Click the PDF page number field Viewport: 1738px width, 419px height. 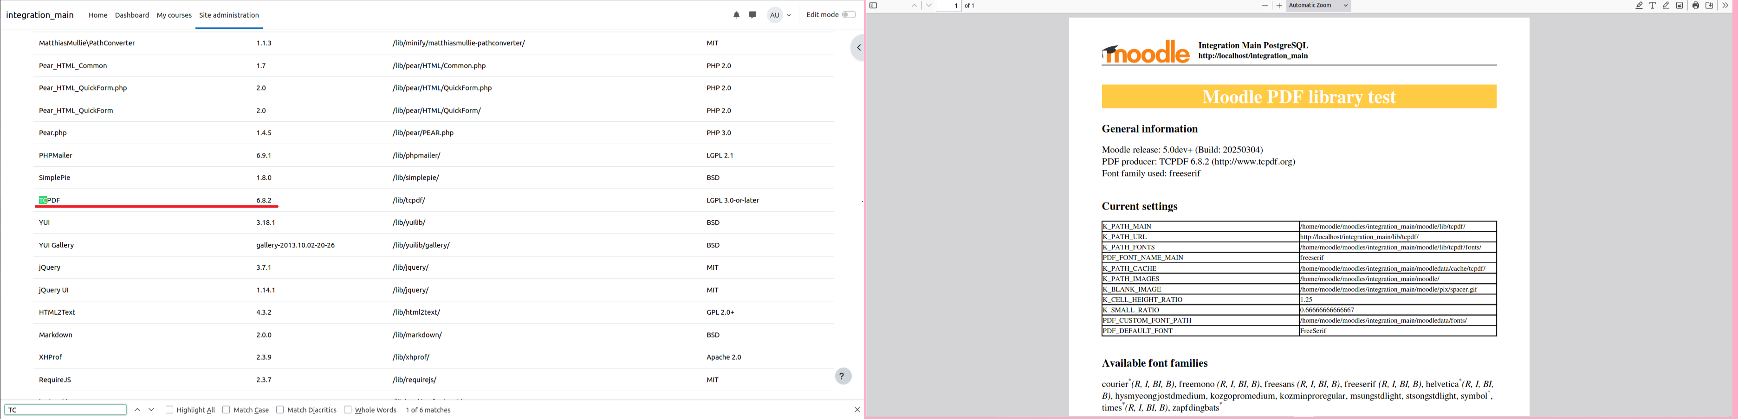coord(949,6)
